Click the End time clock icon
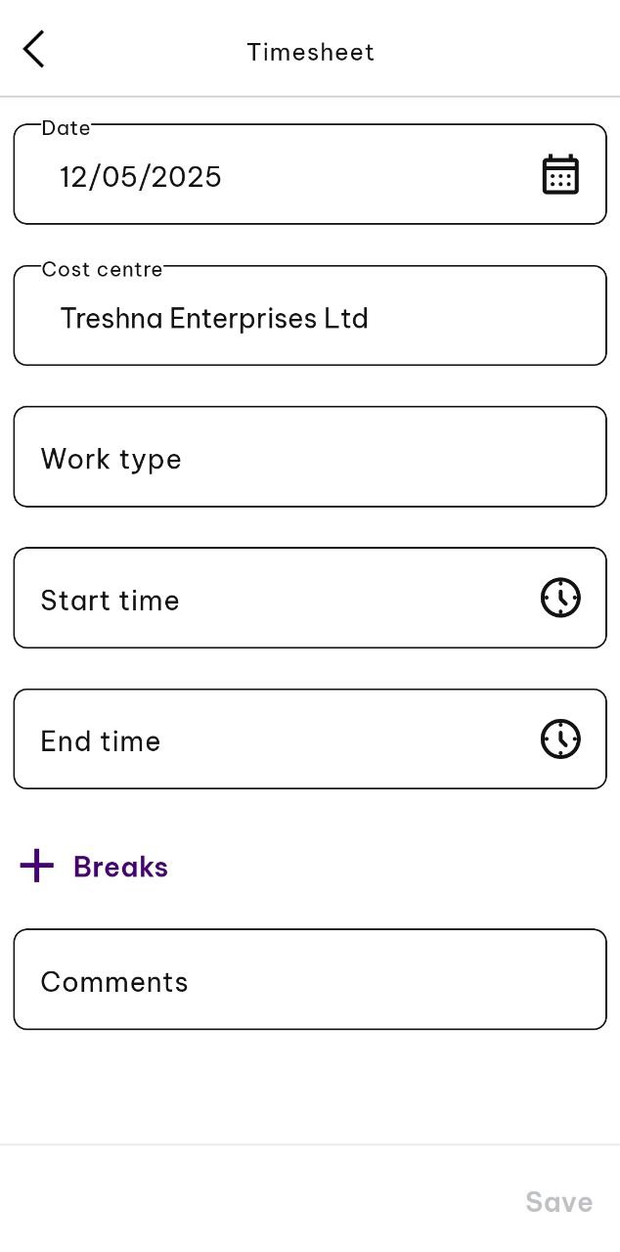This screenshot has height=1252, width=620. 560,738
